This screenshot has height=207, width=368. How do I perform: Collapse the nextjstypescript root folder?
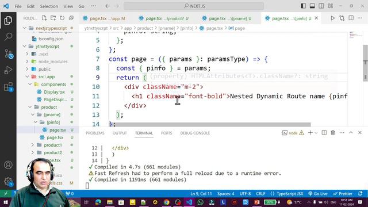[x=24, y=28]
